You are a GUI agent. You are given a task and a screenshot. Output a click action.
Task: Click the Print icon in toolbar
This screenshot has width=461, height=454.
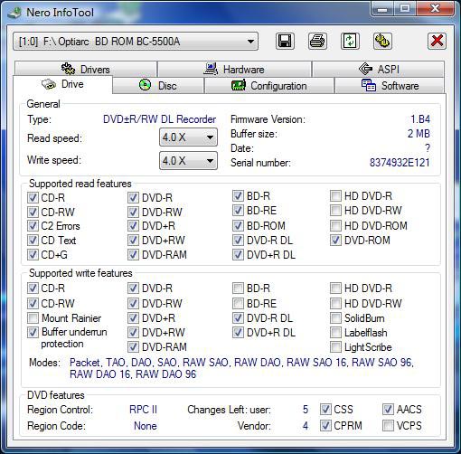pos(317,41)
